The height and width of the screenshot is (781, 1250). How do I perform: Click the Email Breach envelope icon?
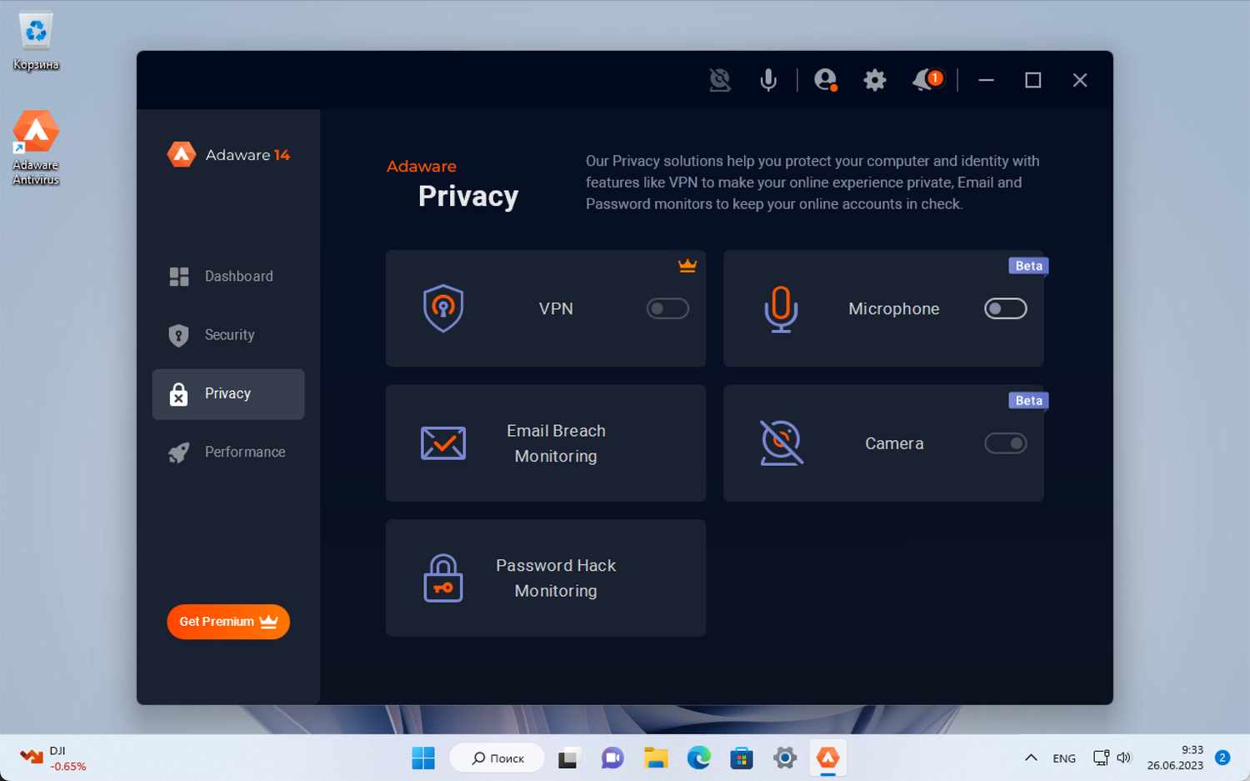(x=443, y=443)
